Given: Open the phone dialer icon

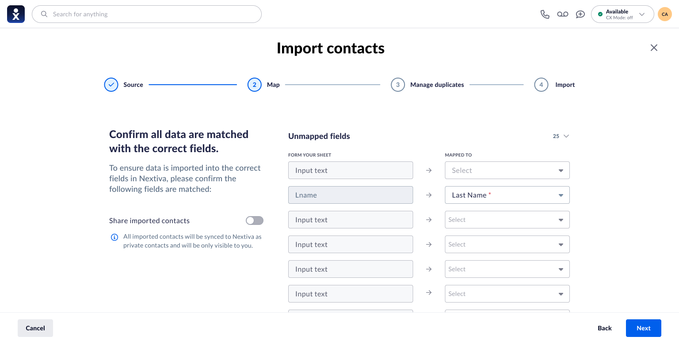Looking at the screenshot, I should point(545,14).
